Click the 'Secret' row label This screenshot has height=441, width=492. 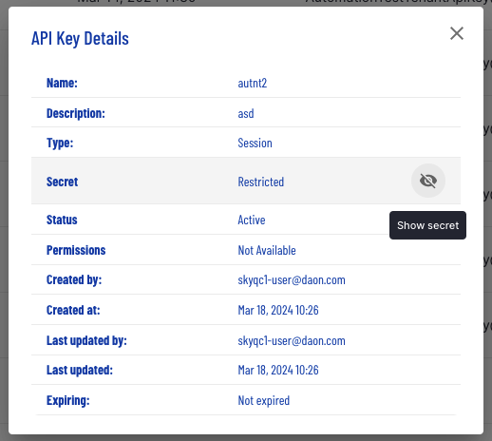click(62, 182)
